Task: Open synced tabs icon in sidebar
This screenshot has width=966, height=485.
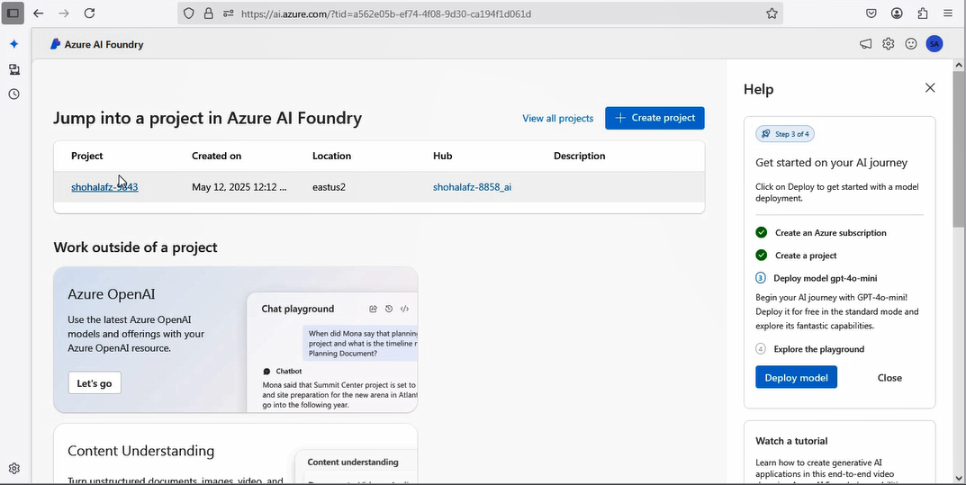Action: coord(14,69)
